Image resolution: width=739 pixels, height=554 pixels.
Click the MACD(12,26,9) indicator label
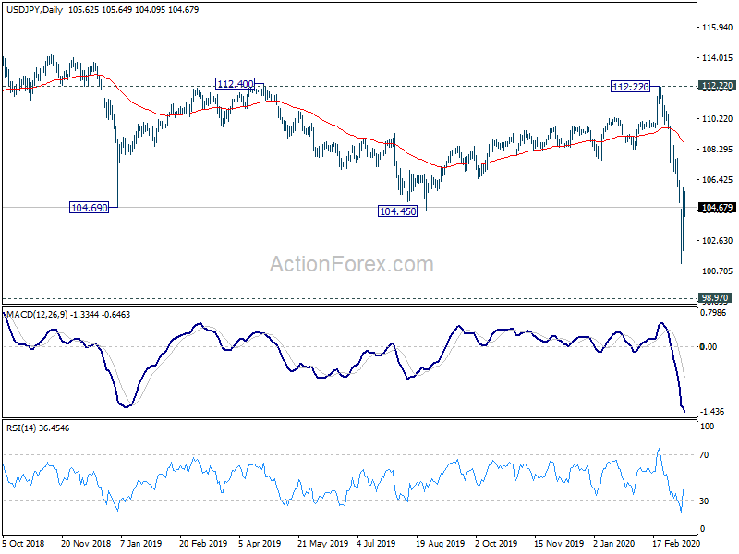[x=37, y=314]
